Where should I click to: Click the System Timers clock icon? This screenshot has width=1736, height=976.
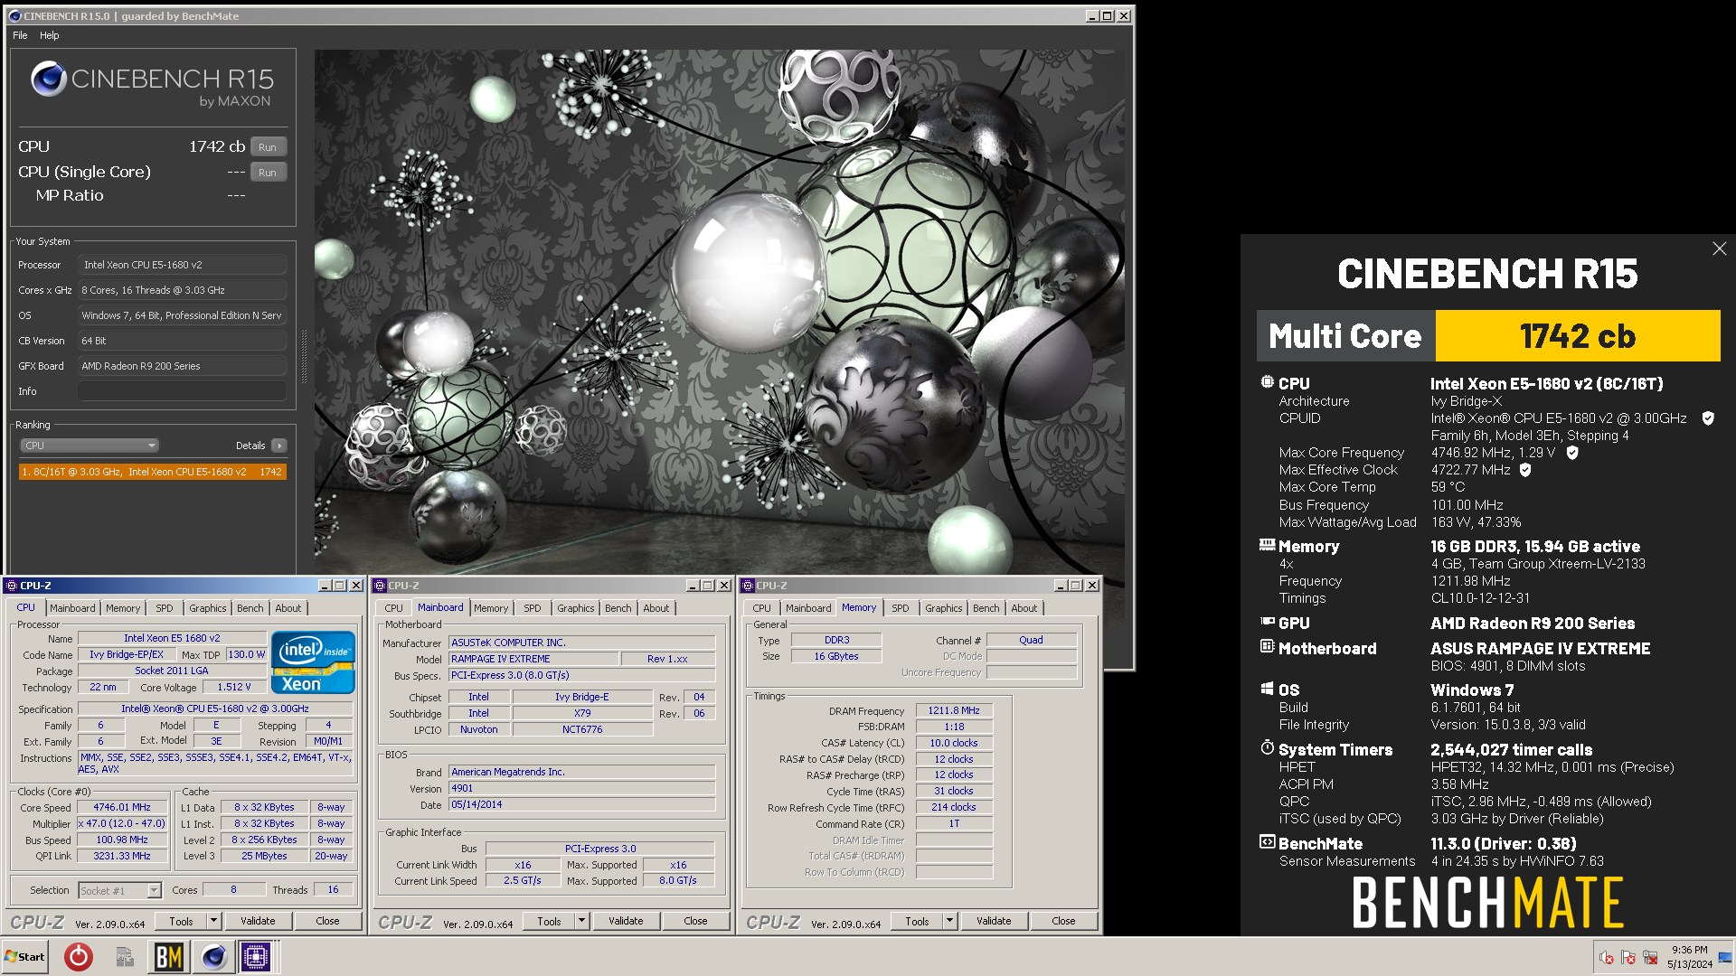pyautogui.click(x=1267, y=748)
